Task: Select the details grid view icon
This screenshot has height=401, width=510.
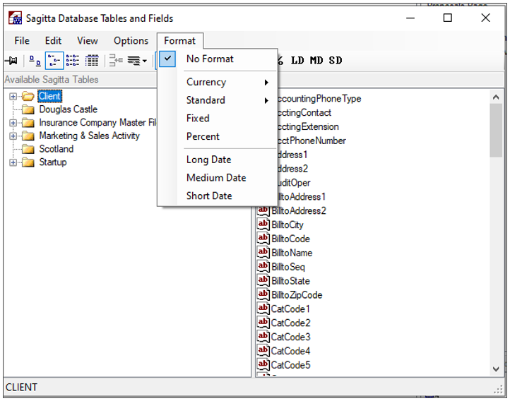Action: pos(92,61)
